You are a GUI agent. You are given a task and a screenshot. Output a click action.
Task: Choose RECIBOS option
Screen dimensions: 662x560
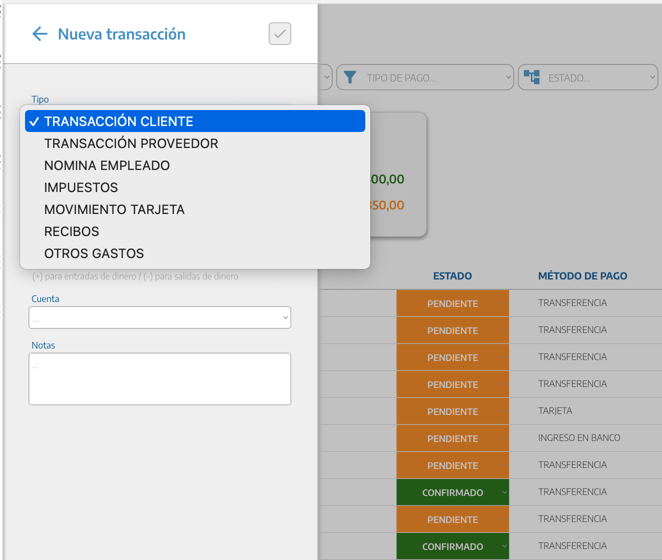point(72,231)
